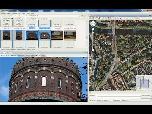
Task: Click the map zoom level slider track
Action: (x=93, y=40)
